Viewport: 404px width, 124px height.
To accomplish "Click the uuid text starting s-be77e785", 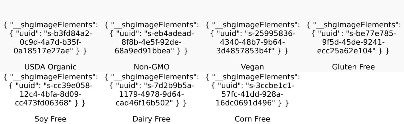I will click(353, 42).
